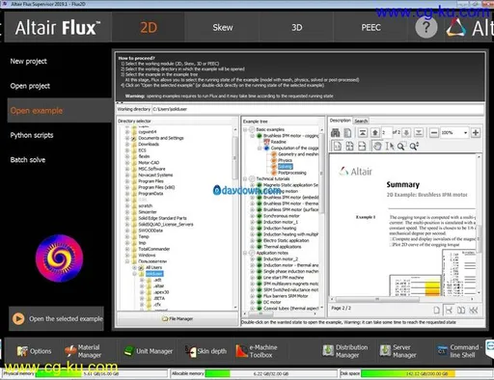This screenshot has width=494, height=380.
Task: Open the Readme item in example tree
Action: coord(278,142)
